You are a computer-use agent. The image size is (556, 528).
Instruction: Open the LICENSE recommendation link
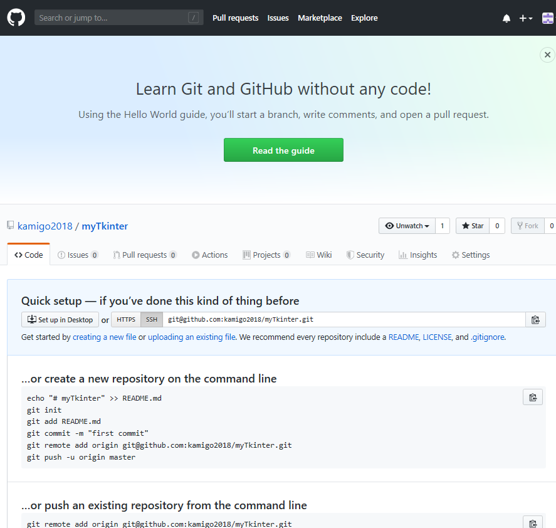(437, 337)
